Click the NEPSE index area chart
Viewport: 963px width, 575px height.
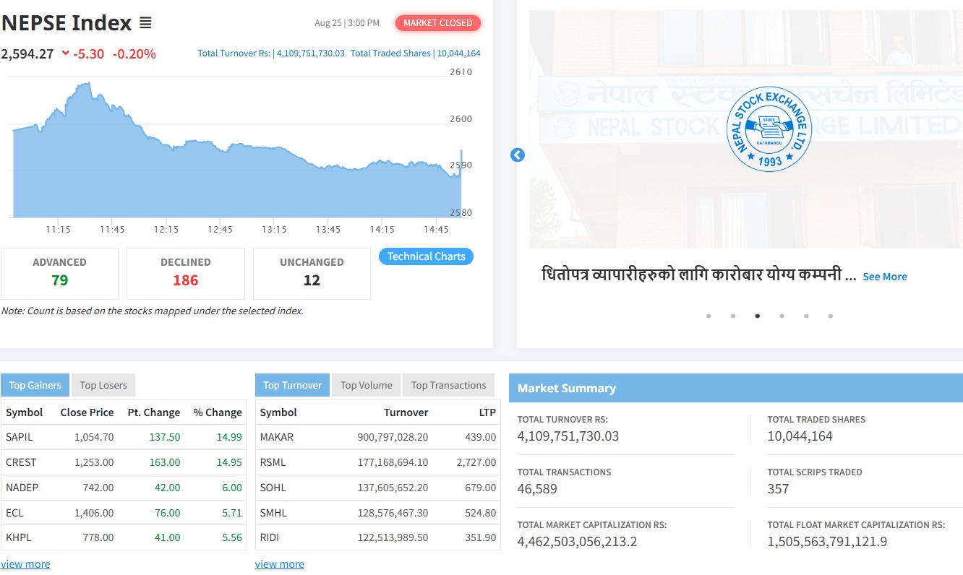(x=237, y=150)
